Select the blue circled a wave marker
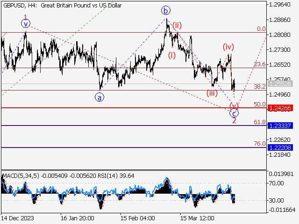 (100, 98)
